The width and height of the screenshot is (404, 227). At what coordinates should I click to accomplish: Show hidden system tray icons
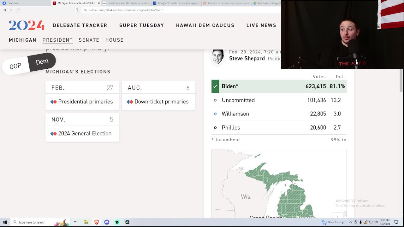(350, 222)
